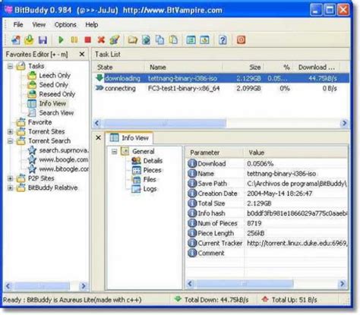This screenshot has width=360, height=315.
Task: Click right arrow of parameter table scrollbar
Action: (343, 284)
